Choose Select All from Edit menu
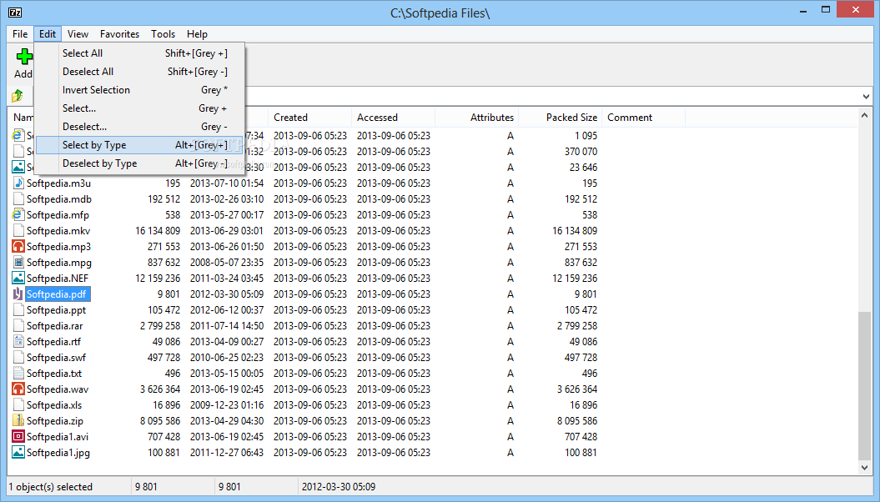 139,53
